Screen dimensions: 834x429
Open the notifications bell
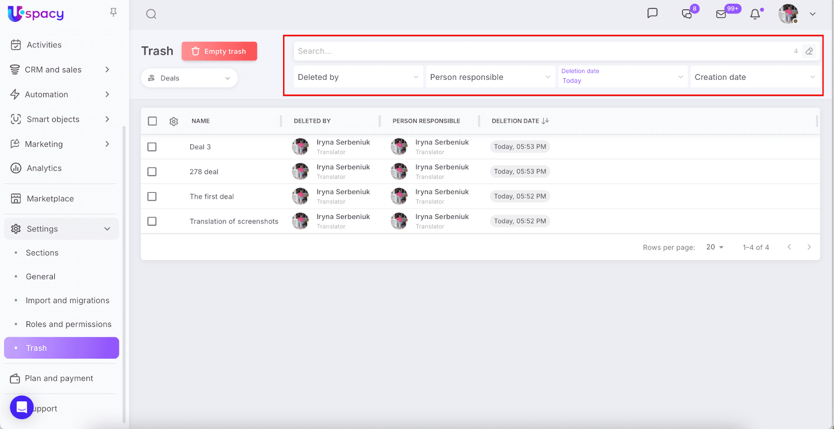point(755,14)
